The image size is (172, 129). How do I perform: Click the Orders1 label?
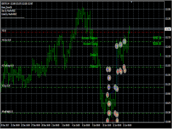[x=94, y=55]
